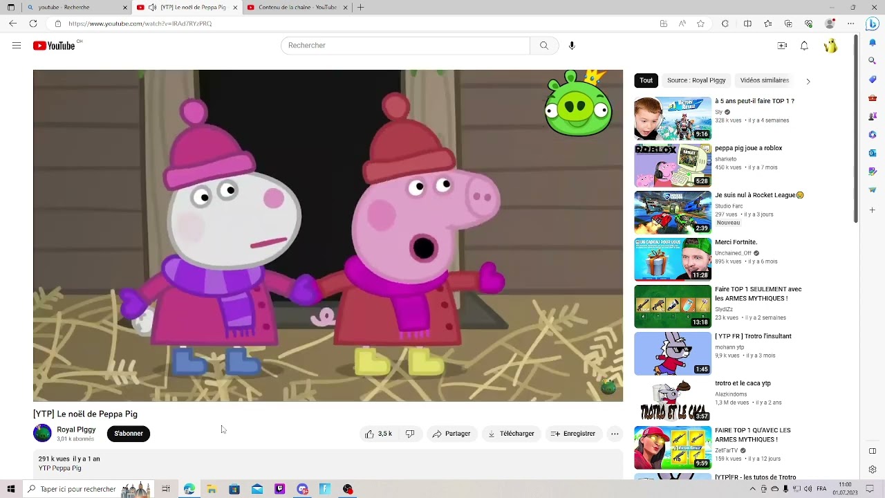Open volume control in system tray

(x=808, y=489)
